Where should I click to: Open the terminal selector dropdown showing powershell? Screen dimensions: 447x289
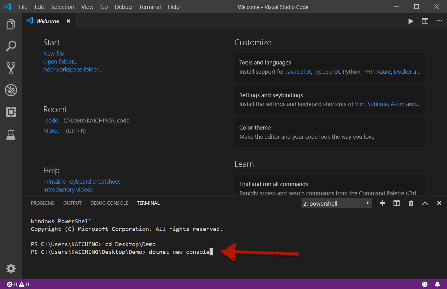coord(336,203)
